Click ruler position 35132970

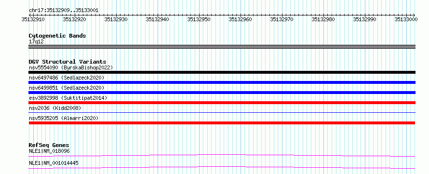click(282, 19)
